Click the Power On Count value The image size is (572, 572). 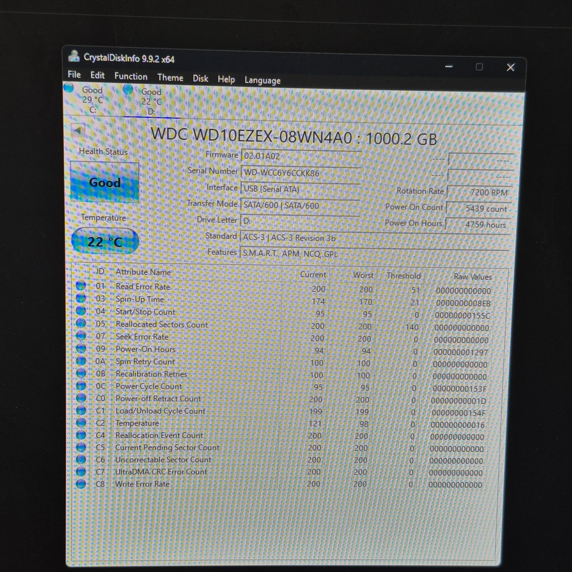(478, 209)
